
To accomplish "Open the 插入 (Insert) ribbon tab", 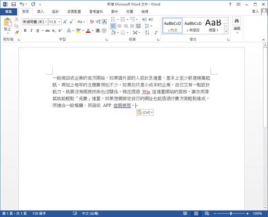I will (x=41, y=11).
